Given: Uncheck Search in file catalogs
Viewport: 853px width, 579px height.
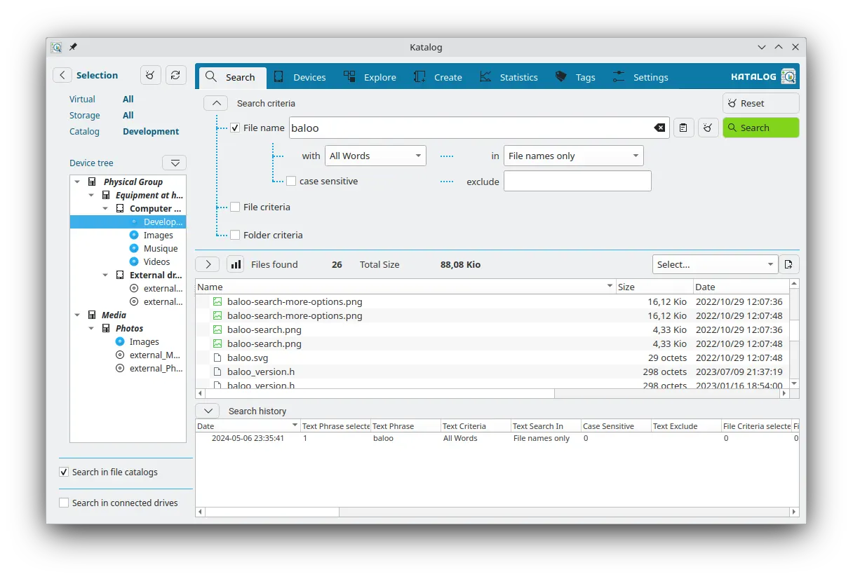Looking at the screenshot, I should tap(64, 472).
